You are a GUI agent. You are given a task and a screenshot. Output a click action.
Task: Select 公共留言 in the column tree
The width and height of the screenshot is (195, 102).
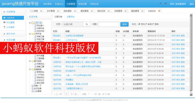(x=38, y=91)
